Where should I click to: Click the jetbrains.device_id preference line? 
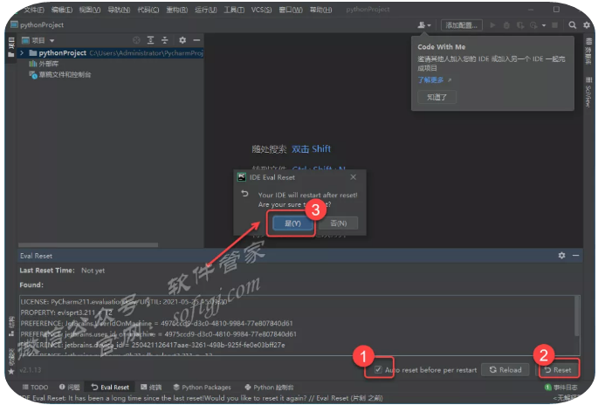click(153, 345)
